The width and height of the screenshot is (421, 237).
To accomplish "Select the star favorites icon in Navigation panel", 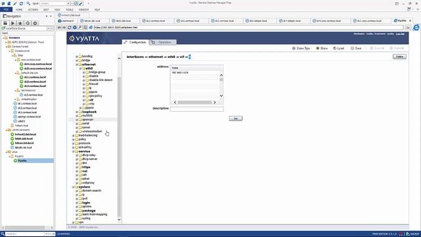I will pos(20,24).
